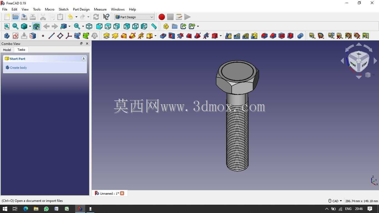
Task: Toggle 3D measurement display
Action: (x=357, y=36)
